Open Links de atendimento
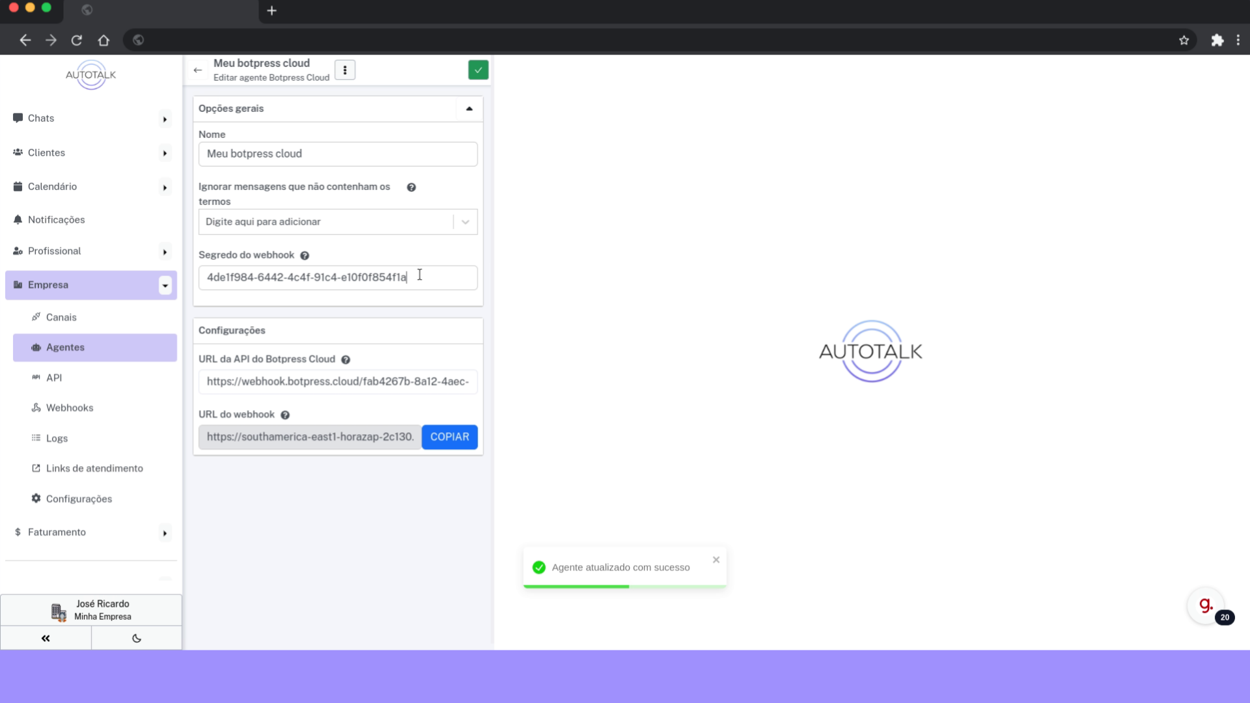 (95, 469)
